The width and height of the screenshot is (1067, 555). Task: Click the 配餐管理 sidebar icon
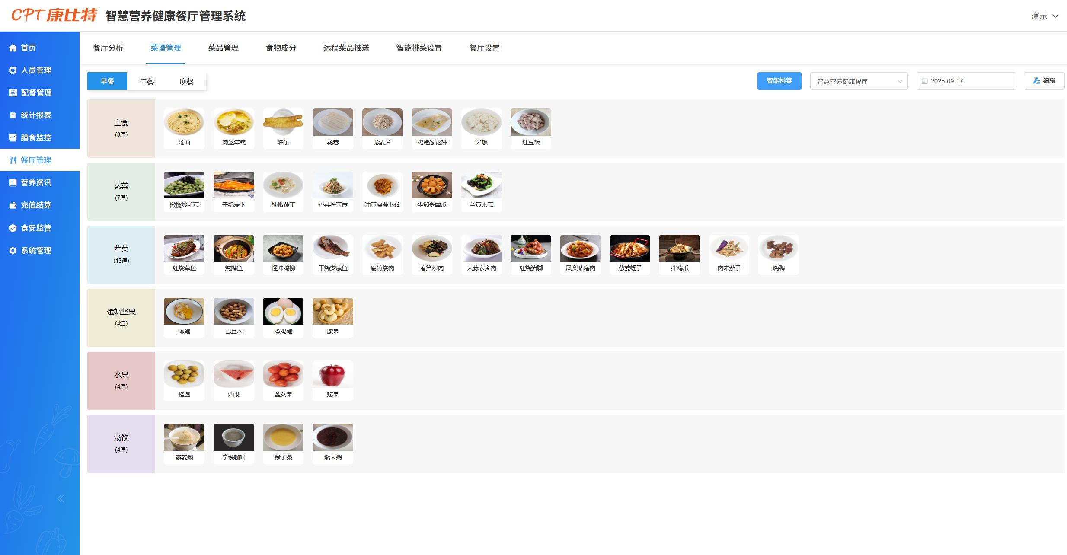[x=13, y=93]
